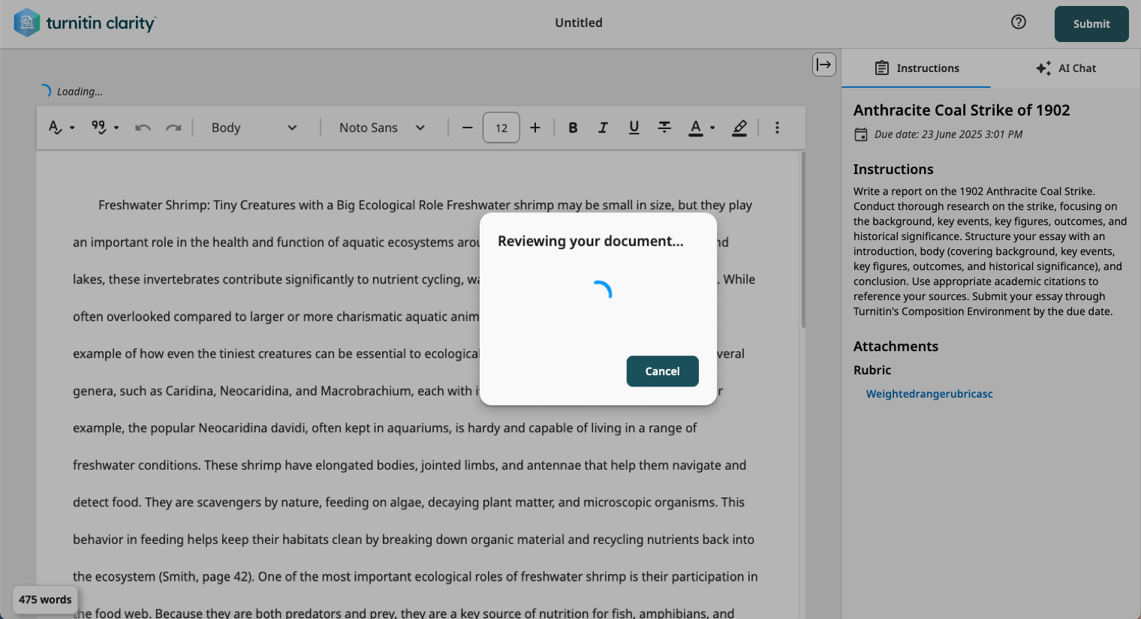
Task: Click inside the font size field
Action: click(501, 128)
